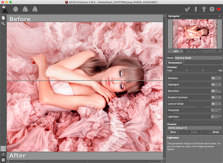Open the AKVIS logo home icon
The image size is (223, 163).
(x=4, y=9)
